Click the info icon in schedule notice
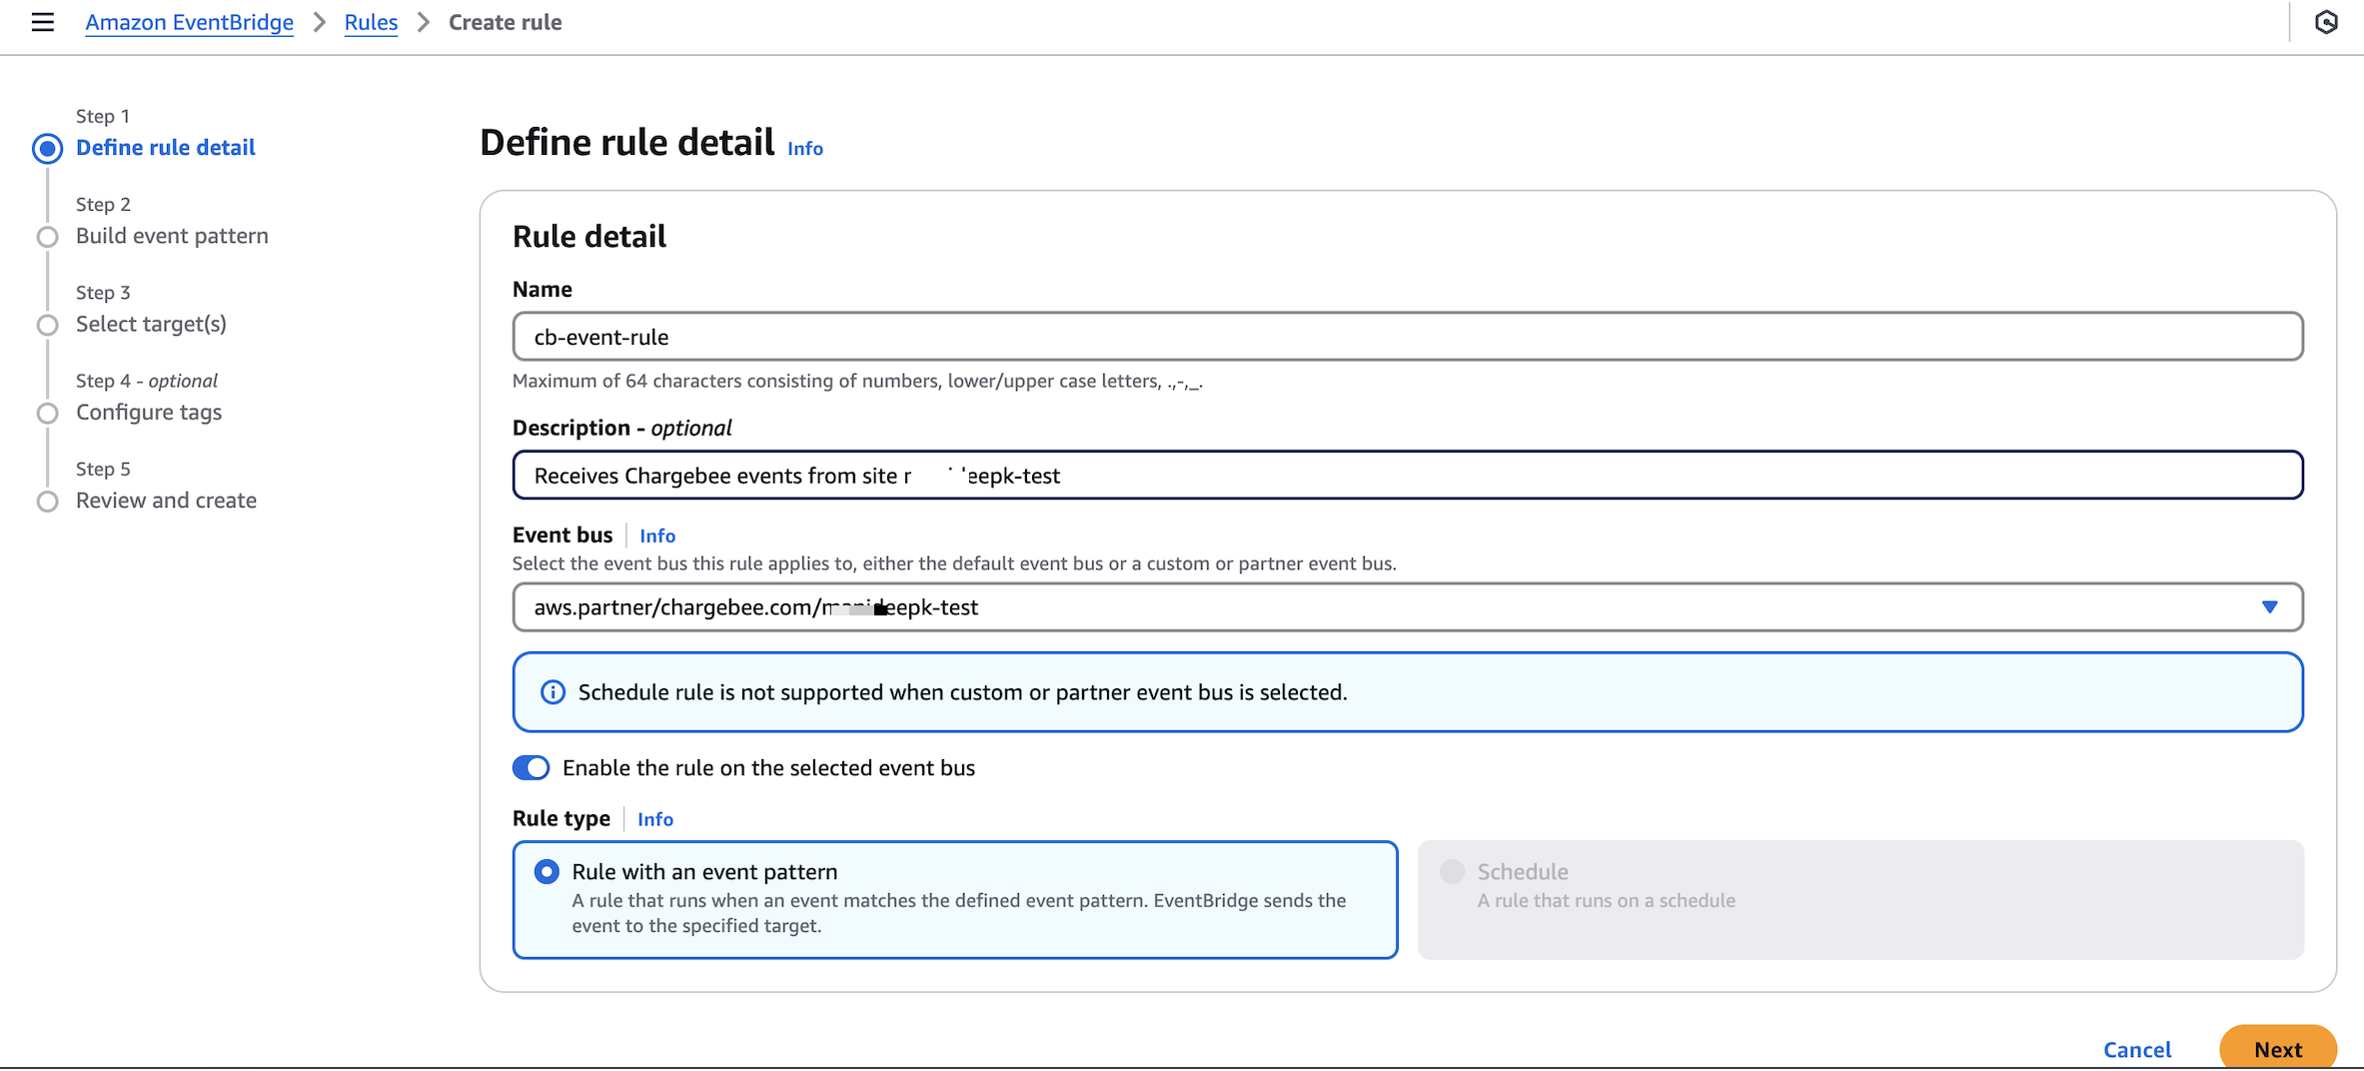This screenshot has width=2364, height=1071. click(553, 692)
